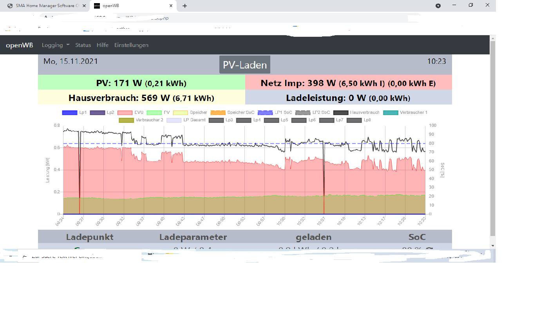Click the Verbraucher 1 teal legend icon
Screen dimensions: 539x335
point(391,113)
